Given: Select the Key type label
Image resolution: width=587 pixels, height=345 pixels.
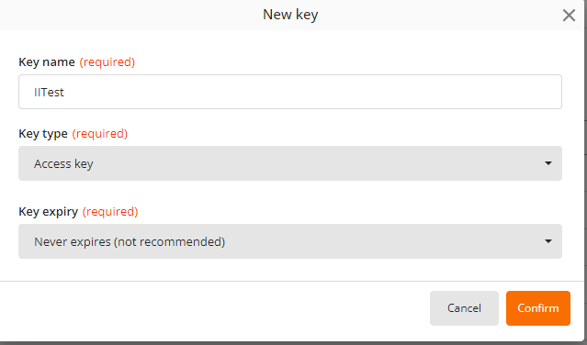Looking at the screenshot, I should (x=43, y=133).
